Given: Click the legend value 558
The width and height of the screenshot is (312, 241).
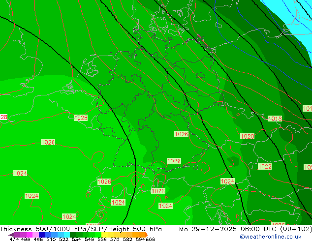Looking at the screenshot, I should (x=102, y=239).
